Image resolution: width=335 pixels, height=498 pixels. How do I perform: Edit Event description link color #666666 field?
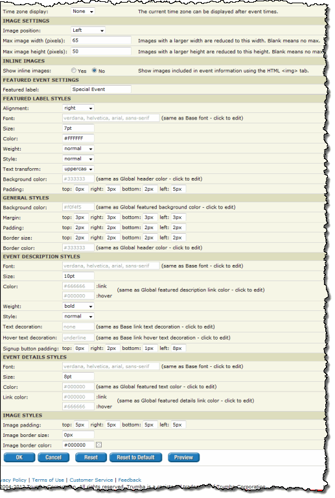click(78, 286)
